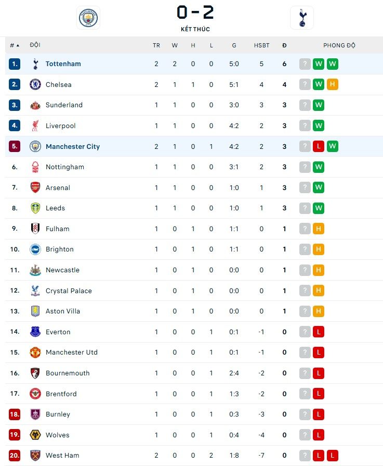Screen dimensions: 383x466
Task: Select the Wolves badge icon
Action: pos(35,435)
